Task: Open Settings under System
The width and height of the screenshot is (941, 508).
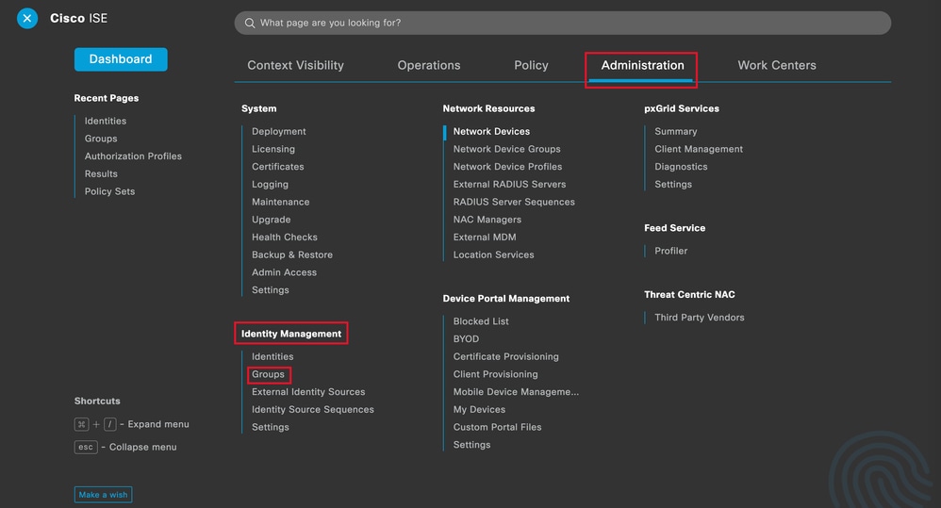Action: click(270, 289)
